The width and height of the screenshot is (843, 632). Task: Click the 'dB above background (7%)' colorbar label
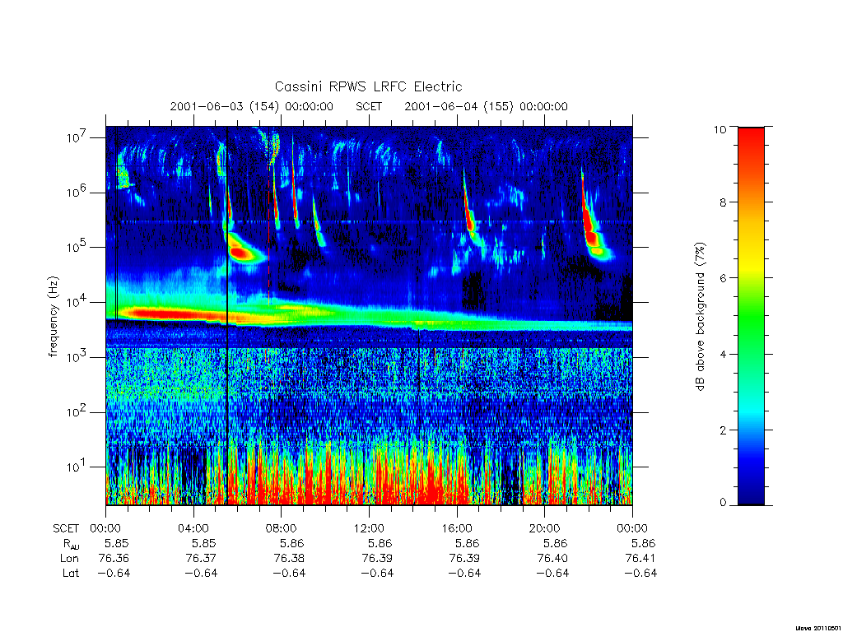700,317
